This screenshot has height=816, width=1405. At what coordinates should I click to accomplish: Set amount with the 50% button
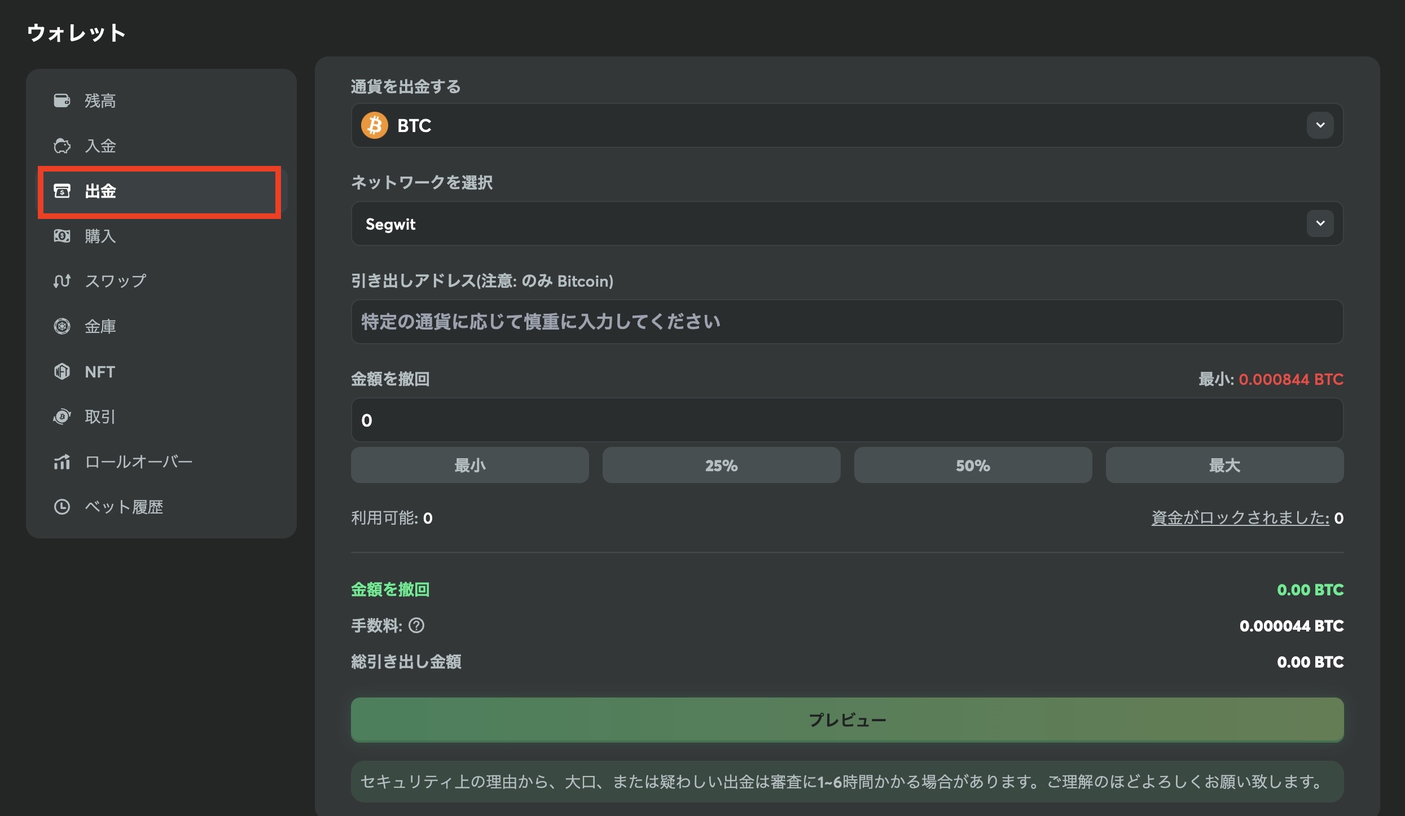[973, 465]
